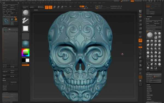Expand the Twist section in Brush palette
The height and width of the screenshot is (103, 164).
(x=148, y=93)
